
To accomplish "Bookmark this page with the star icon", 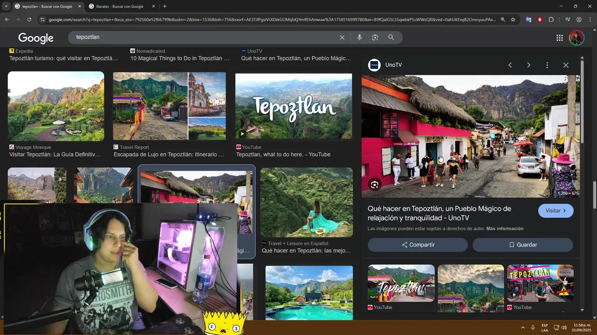I will coord(513,20).
